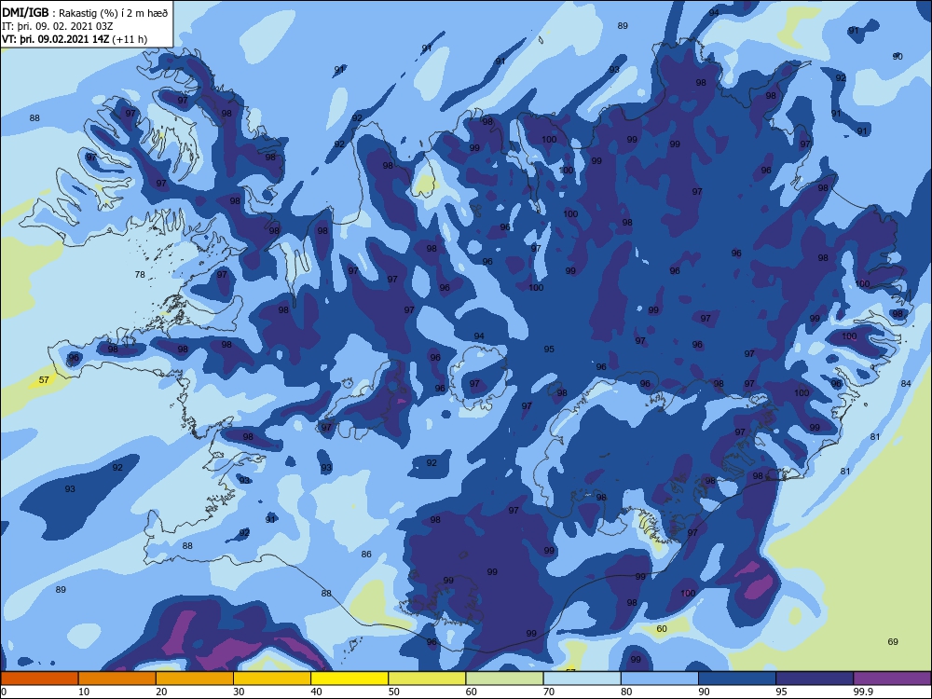Click the 20–30 amber legend swatch
The height and width of the screenshot is (699, 932).
(x=195, y=678)
